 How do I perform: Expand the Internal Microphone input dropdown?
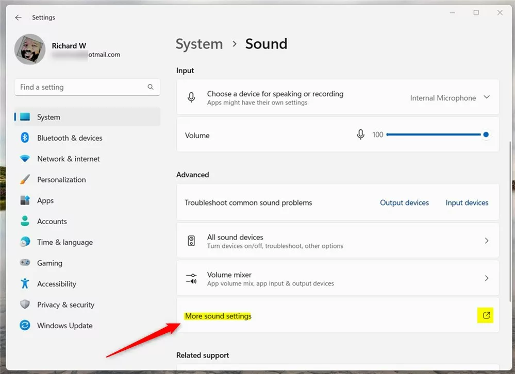coord(486,97)
